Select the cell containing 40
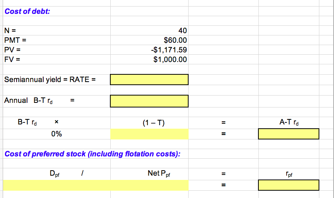The width and height of the screenshot is (334, 198). pos(149,31)
